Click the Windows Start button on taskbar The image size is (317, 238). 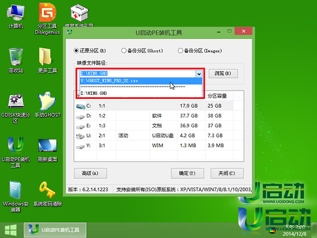pyautogui.click(x=11, y=230)
